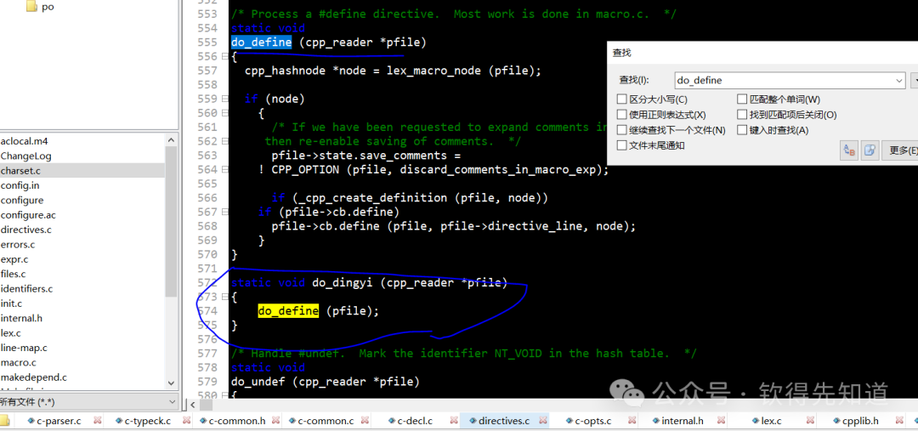Viewport: 918px width, 431px height.
Task: Close the c-typeck.c tab with its X
Action: pyautogui.click(x=186, y=421)
